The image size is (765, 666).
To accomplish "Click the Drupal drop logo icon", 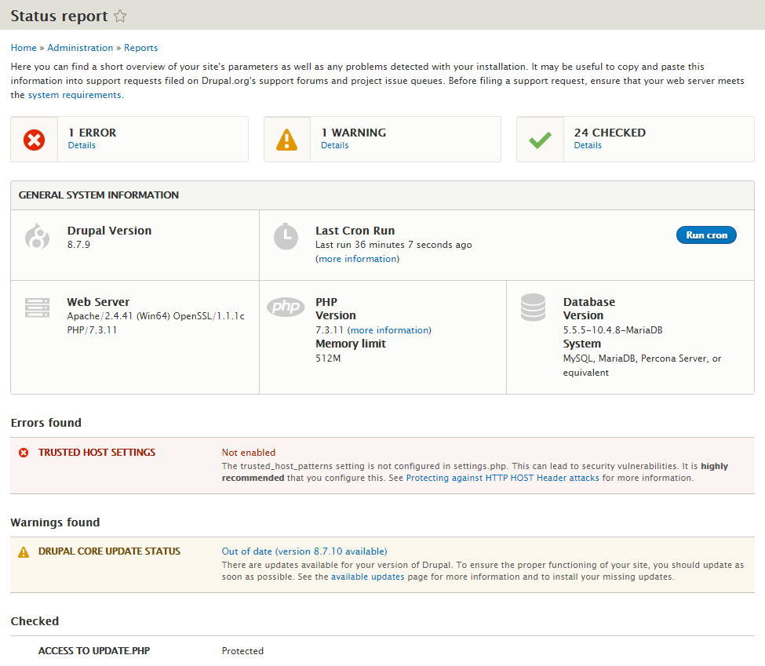I will pos(37,236).
